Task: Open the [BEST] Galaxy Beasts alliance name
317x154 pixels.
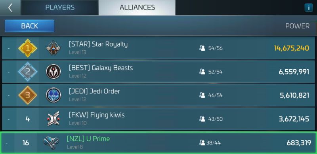Action: 101,68
